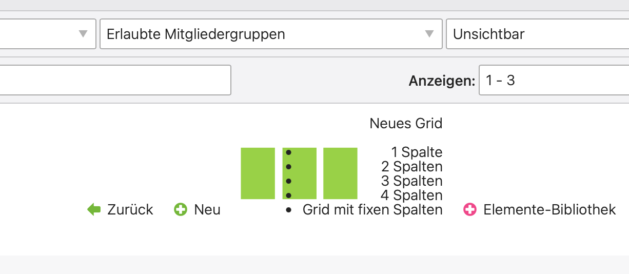Click the green Zurück arrow icon
629x274 pixels.
(x=94, y=209)
